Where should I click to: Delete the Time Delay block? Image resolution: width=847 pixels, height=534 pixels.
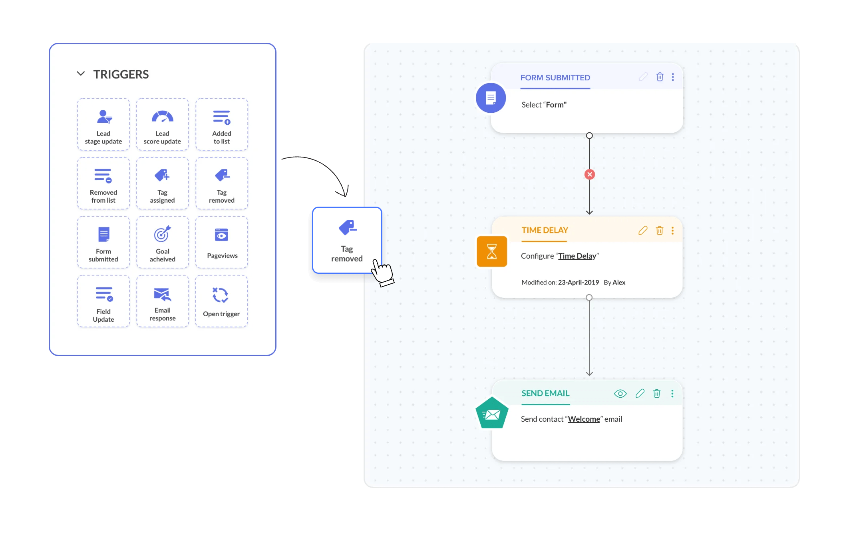coord(659,231)
